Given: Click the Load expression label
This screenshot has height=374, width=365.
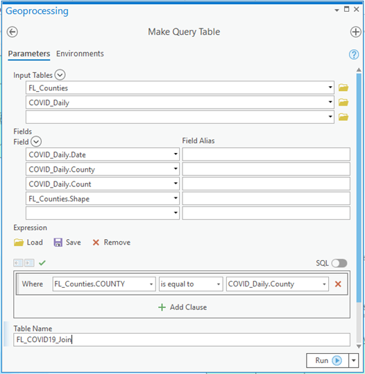Looking at the screenshot, I should click(x=35, y=243).
